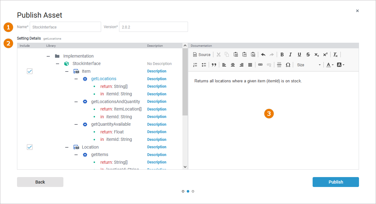Go back with the Back button
The width and height of the screenshot is (376, 204).
[x=40, y=182]
